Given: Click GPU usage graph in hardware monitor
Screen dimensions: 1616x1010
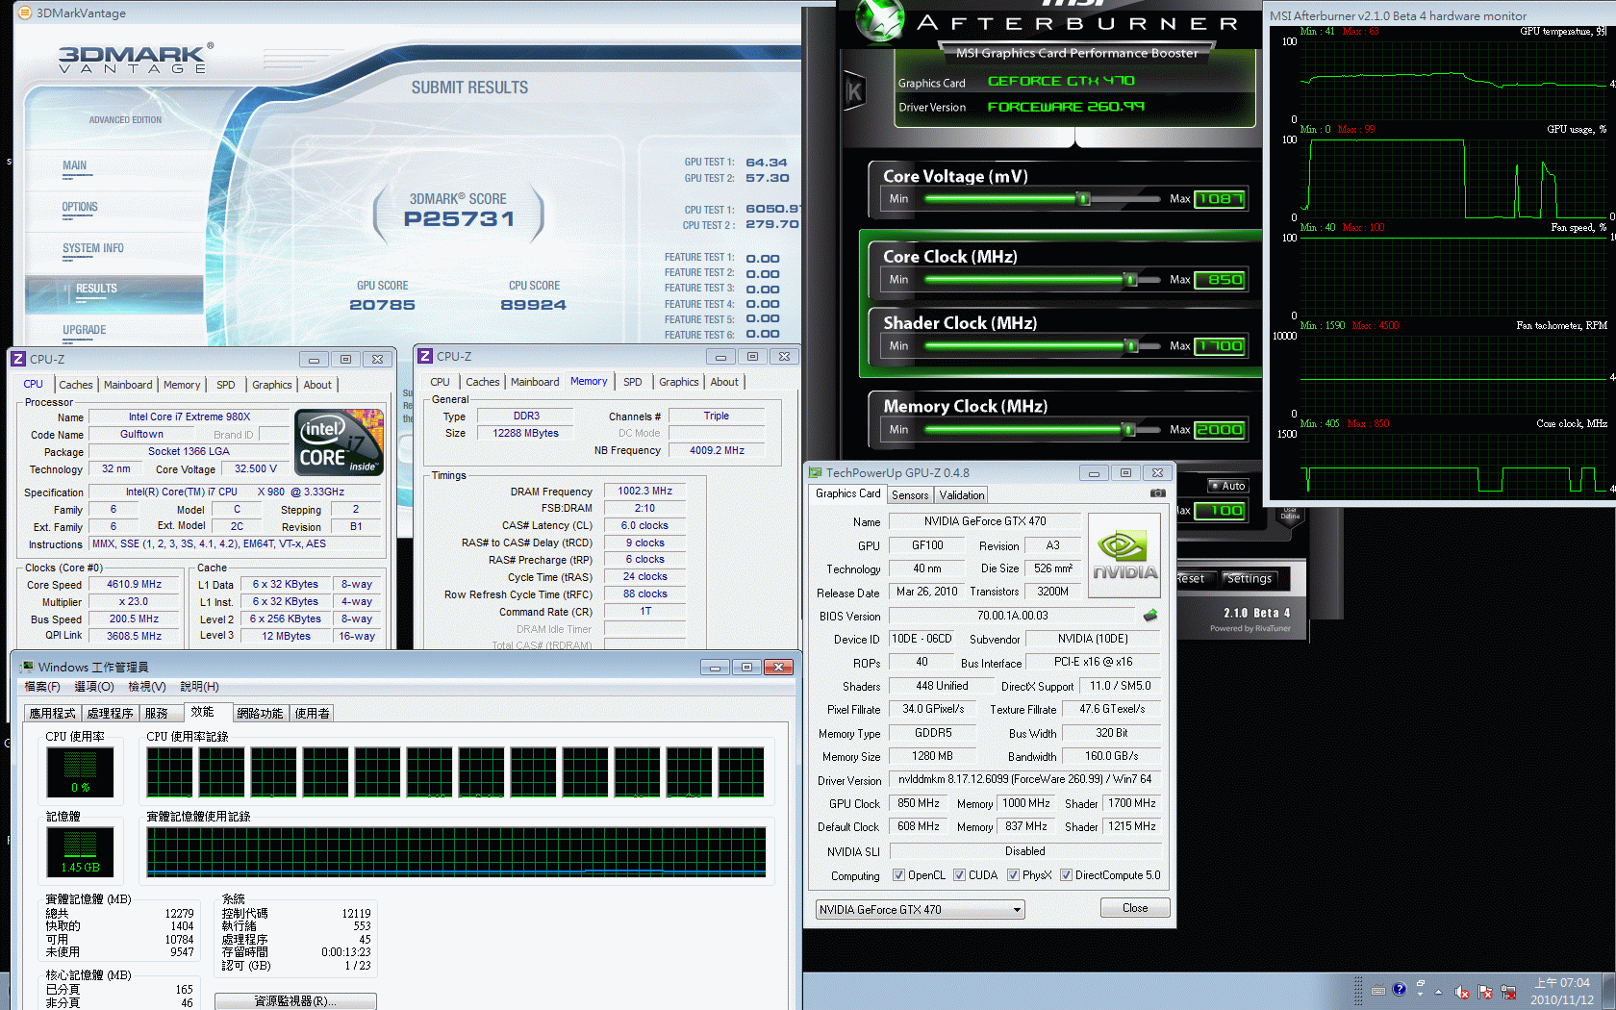Looking at the screenshot, I should (x=1454, y=179).
